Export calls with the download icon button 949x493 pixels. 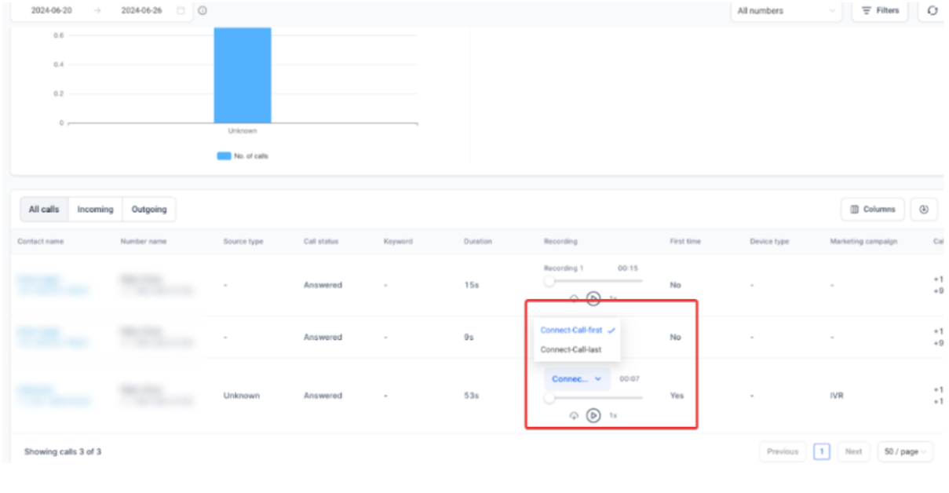(x=924, y=210)
